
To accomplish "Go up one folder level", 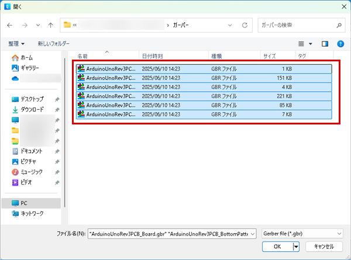I will pos(50,25).
